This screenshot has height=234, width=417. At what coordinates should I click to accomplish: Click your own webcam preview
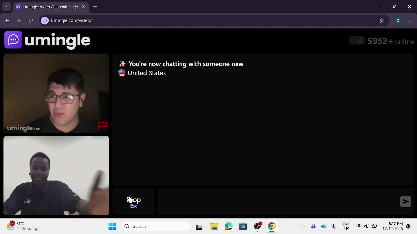[56, 176]
